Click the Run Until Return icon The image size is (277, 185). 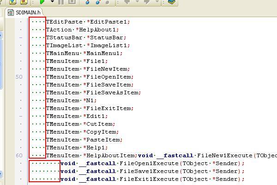(108, 2)
